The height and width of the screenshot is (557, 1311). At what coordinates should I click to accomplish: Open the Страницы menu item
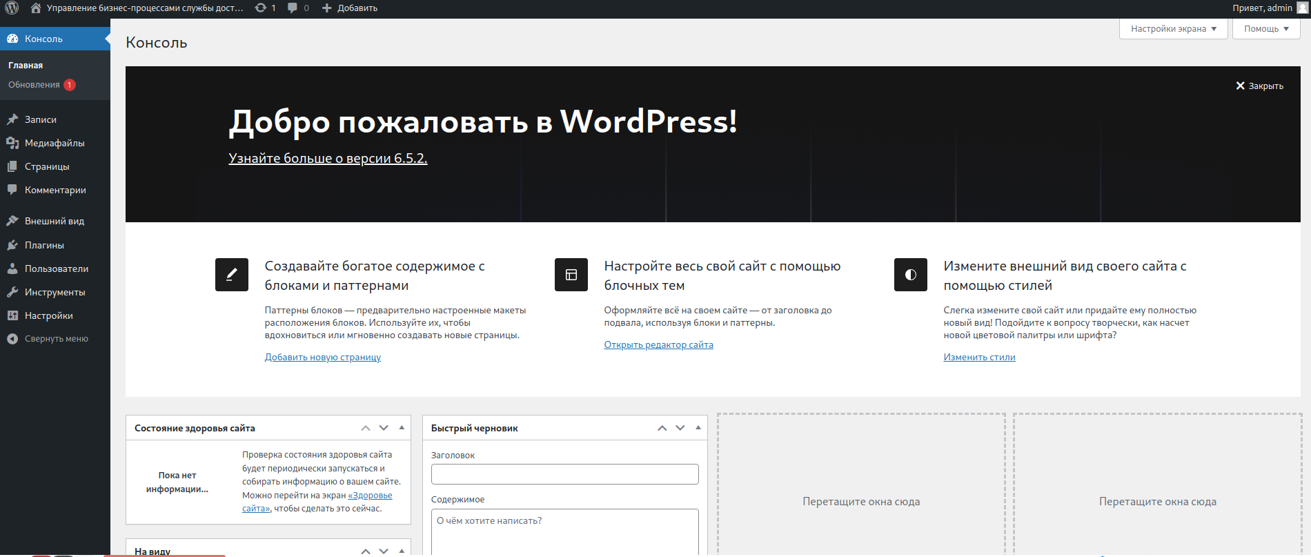coord(55,166)
